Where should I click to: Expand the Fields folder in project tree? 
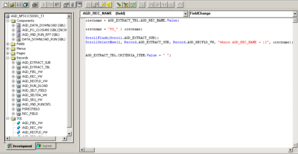click(8, 44)
